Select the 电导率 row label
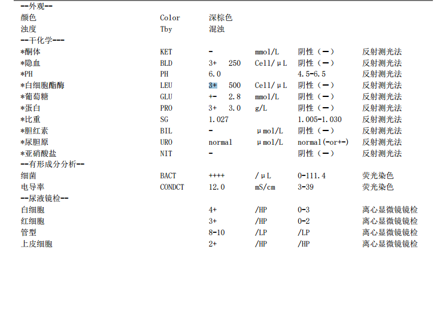 [32, 187]
